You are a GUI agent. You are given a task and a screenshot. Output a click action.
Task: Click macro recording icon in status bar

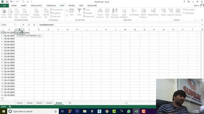tap(10, 107)
